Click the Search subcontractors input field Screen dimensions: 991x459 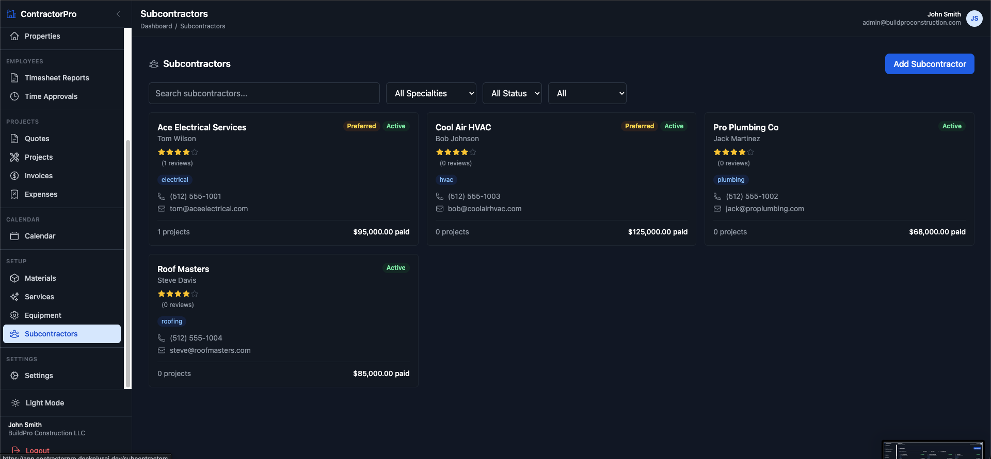point(264,93)
